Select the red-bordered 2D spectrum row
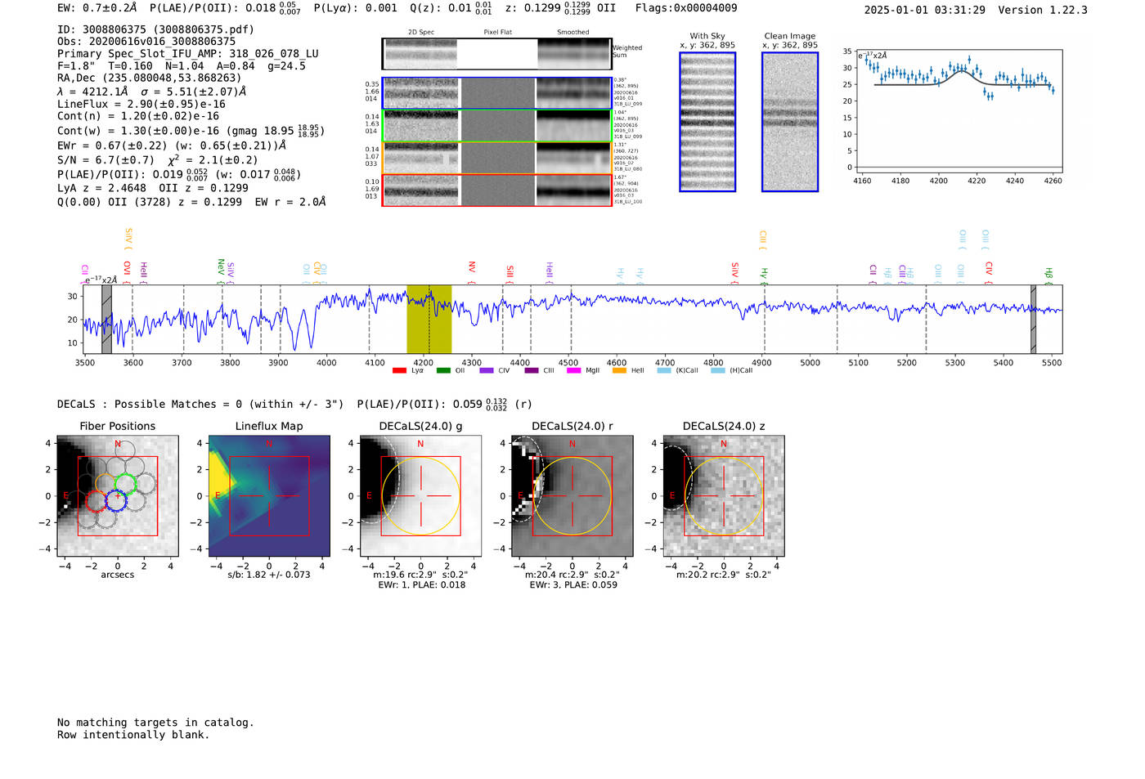 [x=496, y=190]
